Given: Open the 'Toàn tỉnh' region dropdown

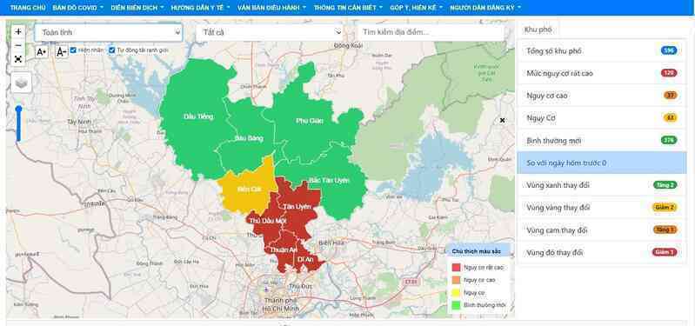Looking at the screenshot, I should pyautogui.click(x=109, y=32).
